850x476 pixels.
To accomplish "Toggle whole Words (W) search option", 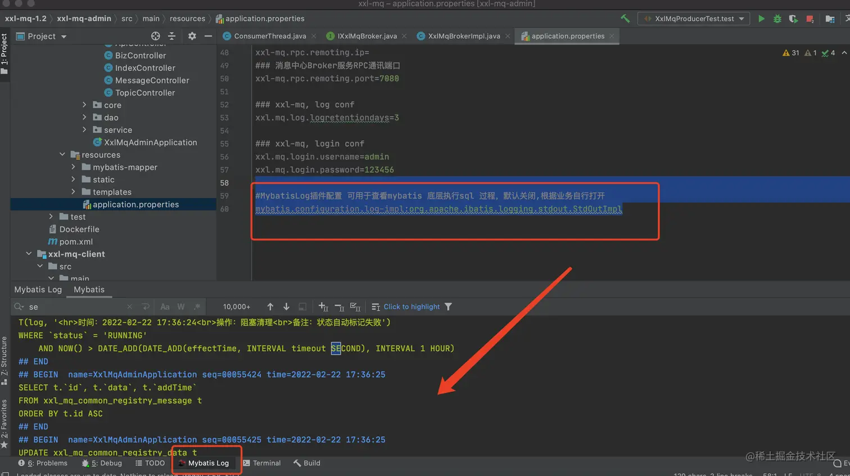I will tap(181, 307).
